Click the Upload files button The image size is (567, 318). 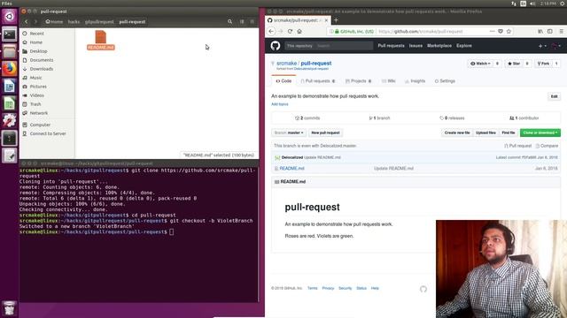(485, 132)
